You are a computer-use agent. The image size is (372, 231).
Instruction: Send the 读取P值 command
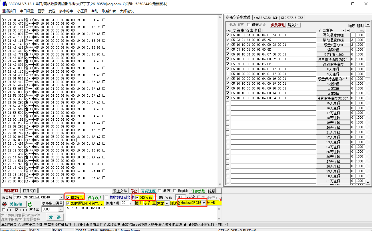[333, 49]
